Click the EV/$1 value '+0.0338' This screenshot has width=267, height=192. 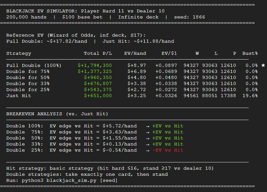[x=166, y=84]
